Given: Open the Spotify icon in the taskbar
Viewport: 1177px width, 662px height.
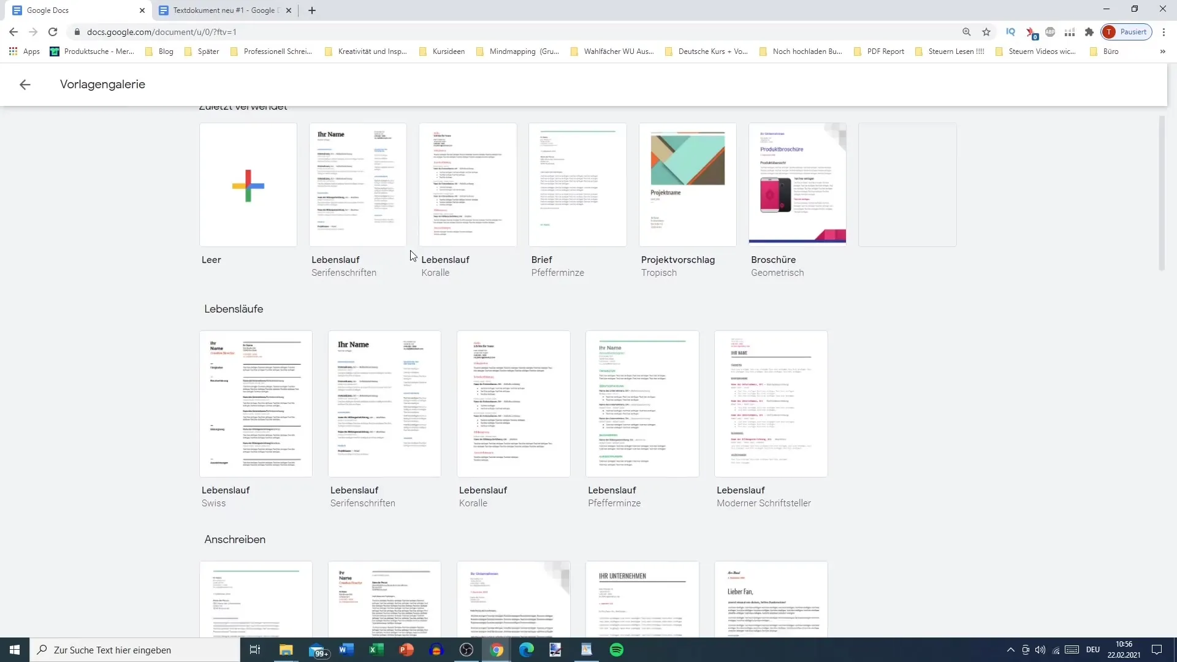Looking at the screenshot, I should tap(617, 649).
